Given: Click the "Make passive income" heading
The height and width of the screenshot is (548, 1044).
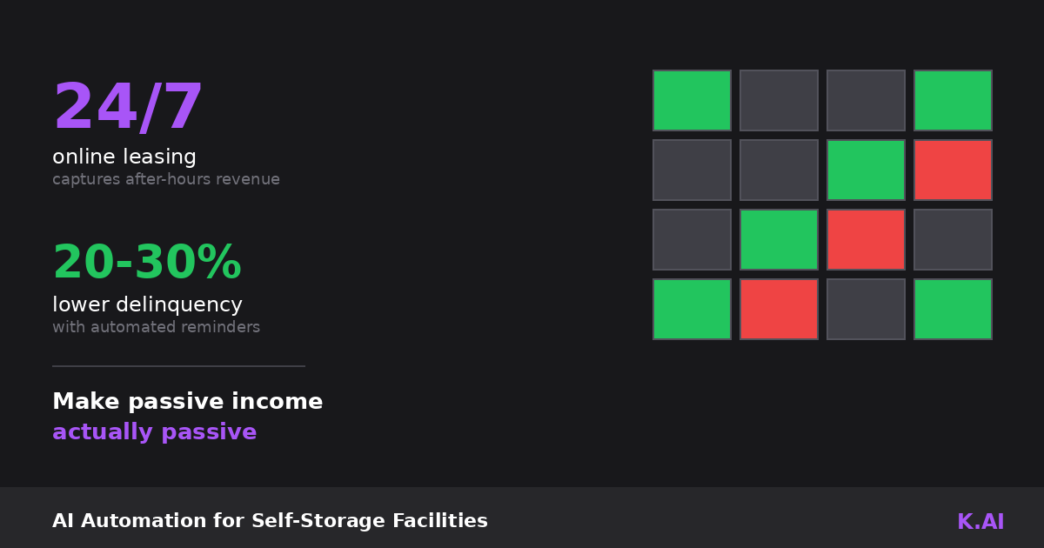Looking at the screenshot, I should click(x=187, y=402).
